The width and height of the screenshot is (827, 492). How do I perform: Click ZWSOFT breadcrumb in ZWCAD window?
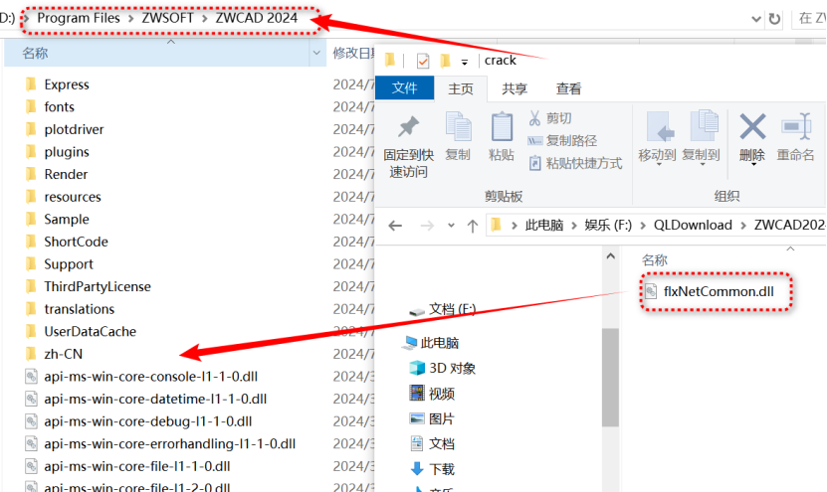[168, 18]
